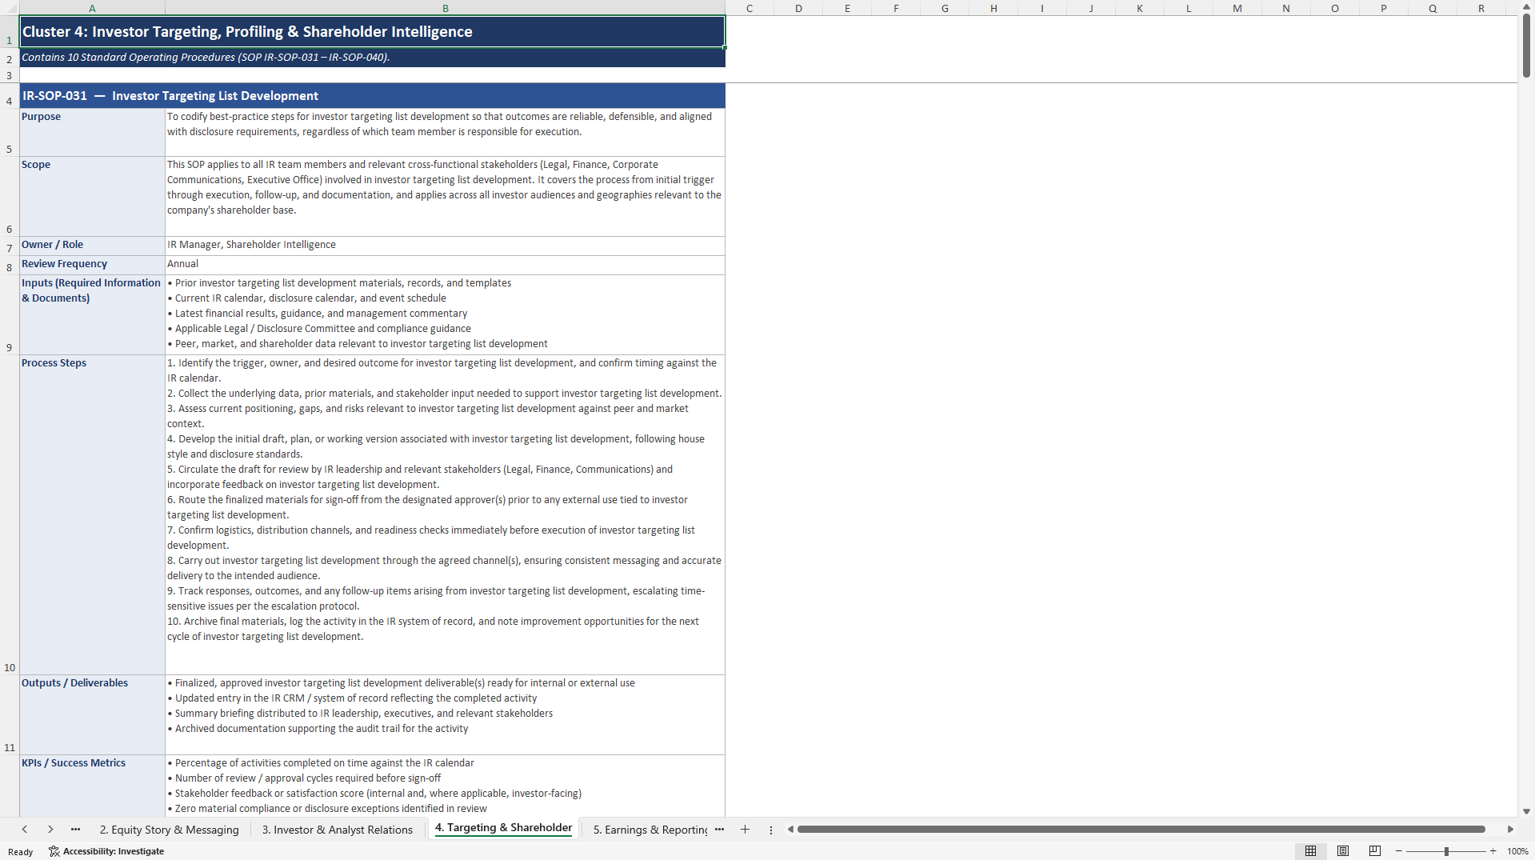Click the horizontal scrollbar thumb
This screenshot has width=1535, height=860.
1141,830
